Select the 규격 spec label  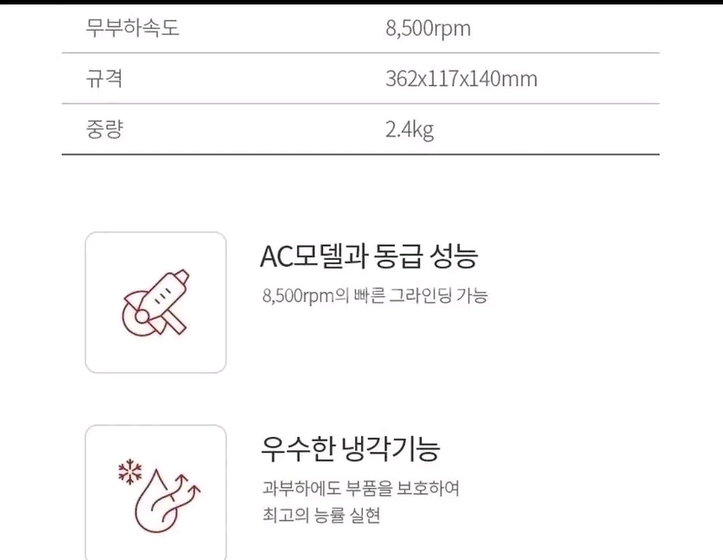click(104, 78)
